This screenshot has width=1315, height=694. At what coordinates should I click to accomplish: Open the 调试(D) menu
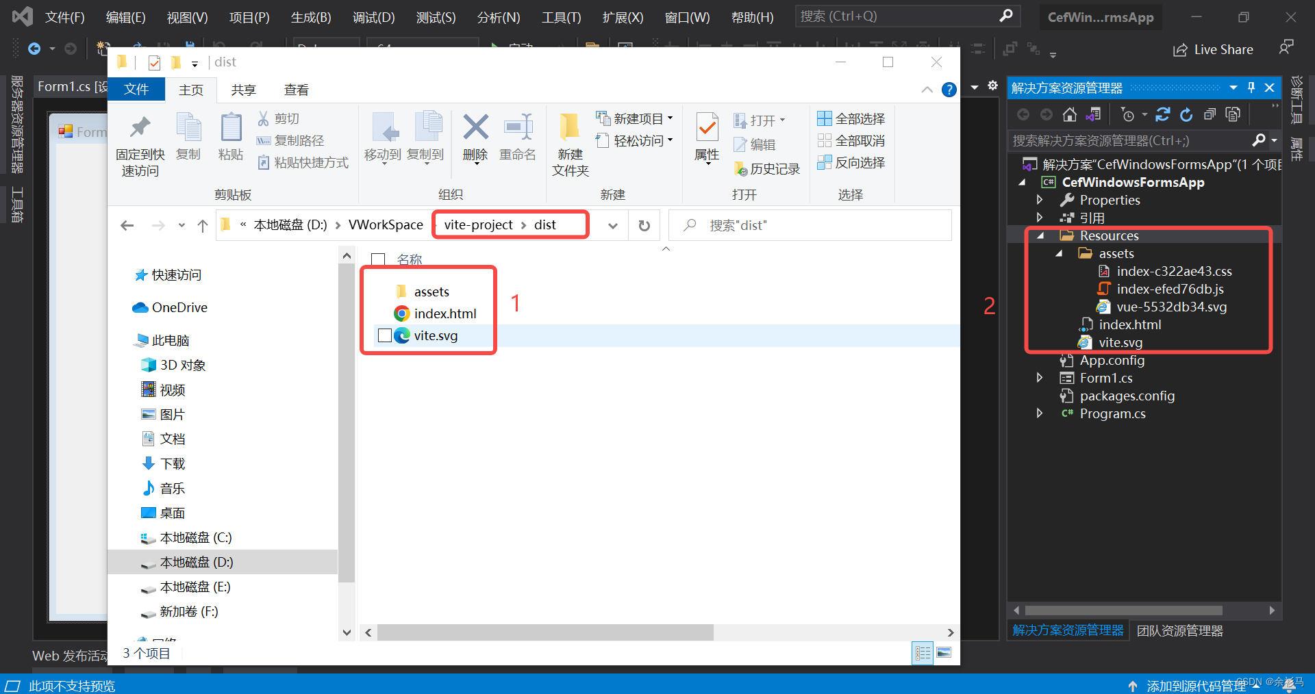[x=373, y=17]
